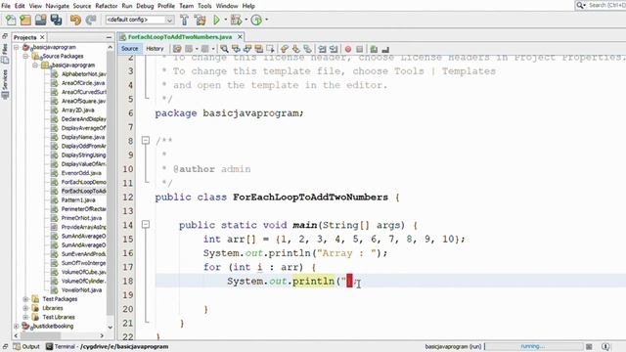Open the Output window button
The image size is (626, 352).
[26, 346]
